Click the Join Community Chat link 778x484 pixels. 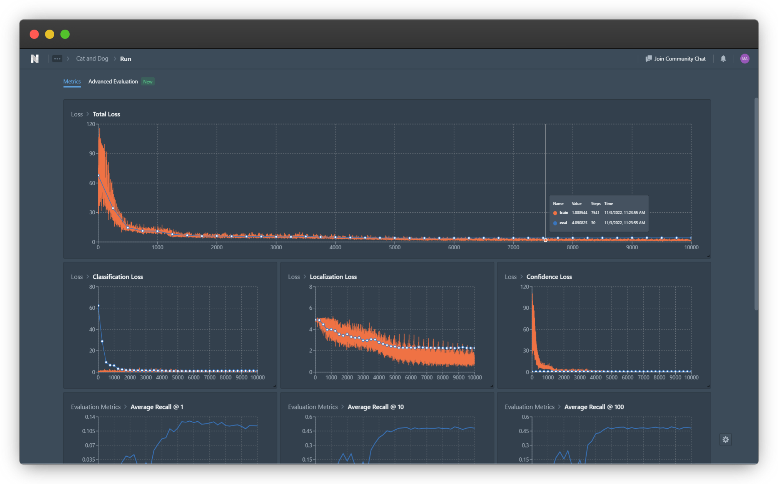tap(680, 58)
